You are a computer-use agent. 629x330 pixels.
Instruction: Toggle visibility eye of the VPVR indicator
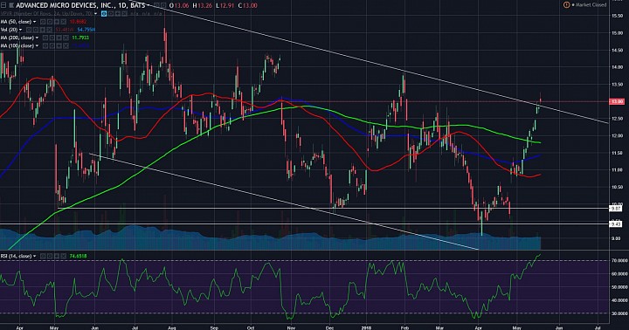point(104,14)
